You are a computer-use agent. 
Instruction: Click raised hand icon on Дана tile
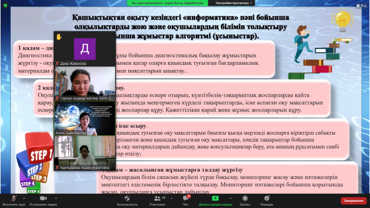tap(59, 37)
